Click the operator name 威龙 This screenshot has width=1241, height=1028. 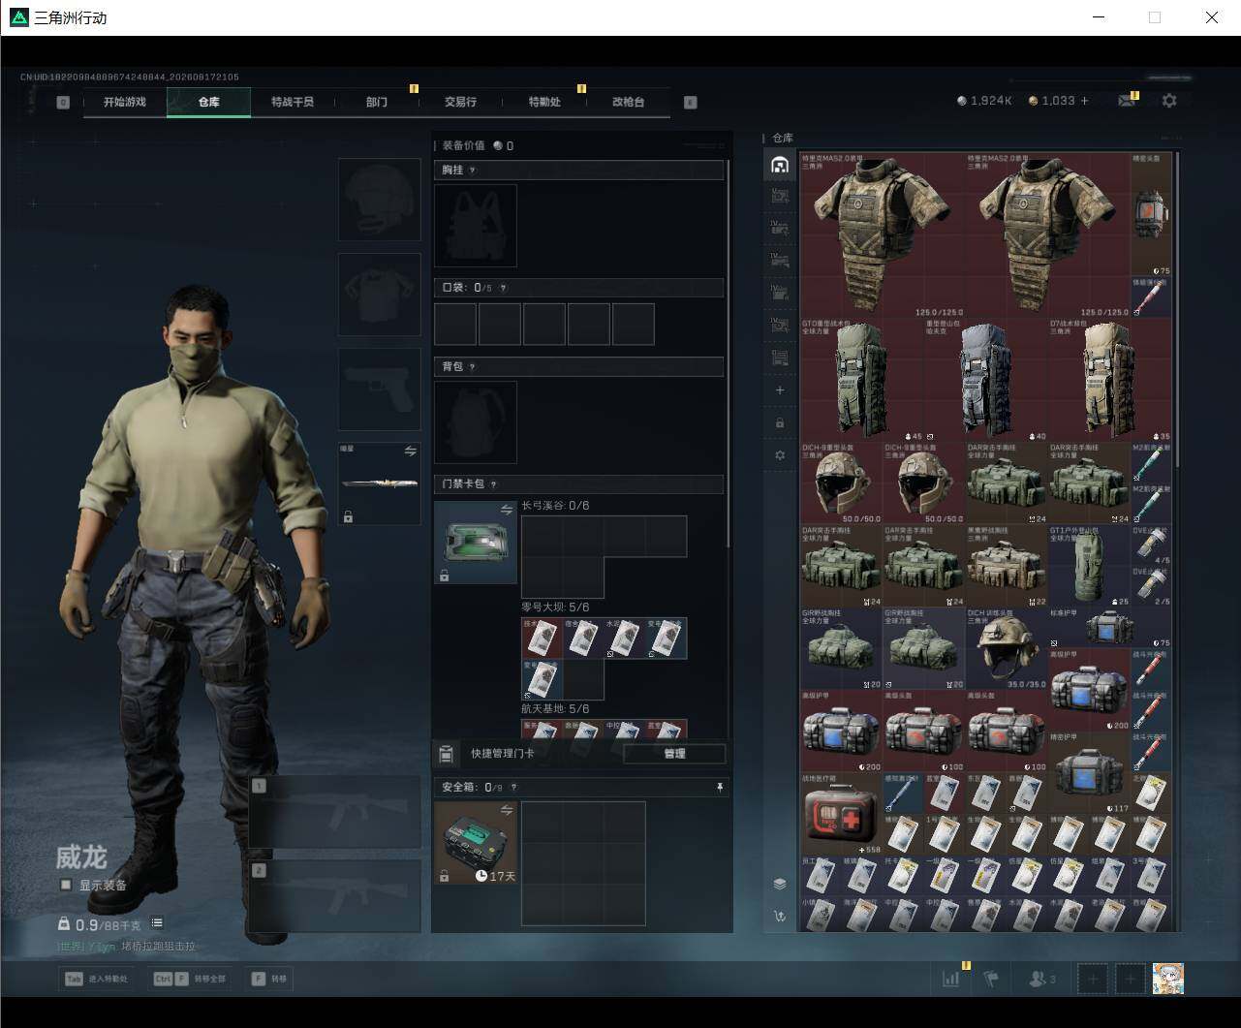point(81,857)
